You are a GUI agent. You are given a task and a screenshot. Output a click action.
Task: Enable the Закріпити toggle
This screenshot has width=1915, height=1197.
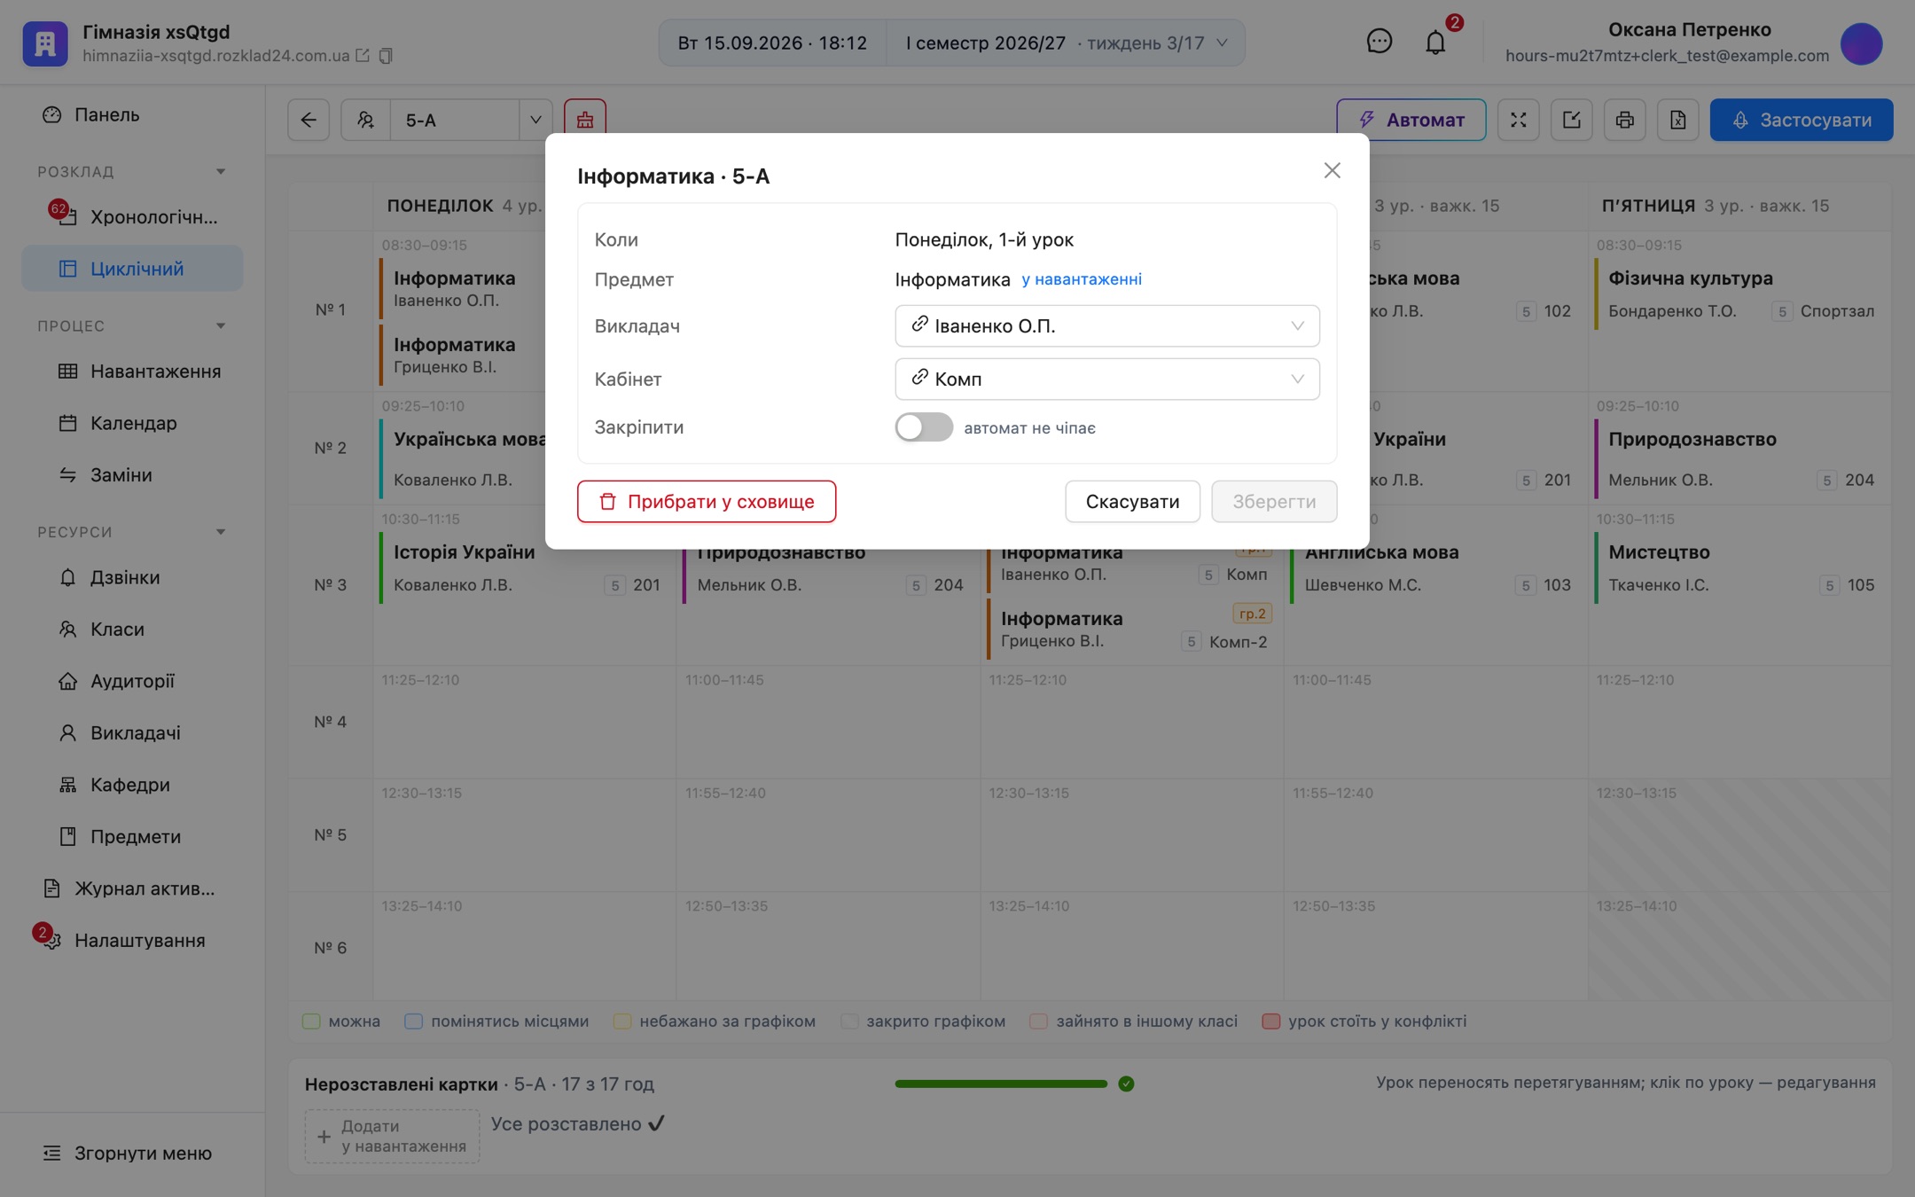(x=924, y=427)
